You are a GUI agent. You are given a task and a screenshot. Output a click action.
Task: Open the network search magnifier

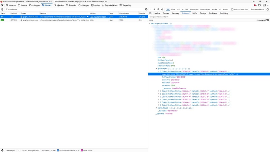tap(158, 9)
